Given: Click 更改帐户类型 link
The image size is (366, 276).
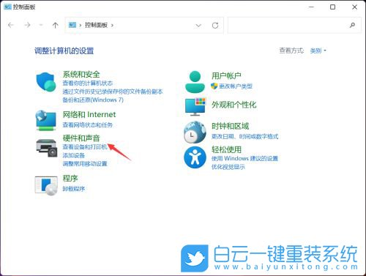Looking at the screenshot, I should click(236, 86).
